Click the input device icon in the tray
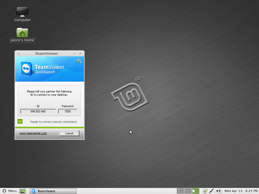 tap(211, 191)
